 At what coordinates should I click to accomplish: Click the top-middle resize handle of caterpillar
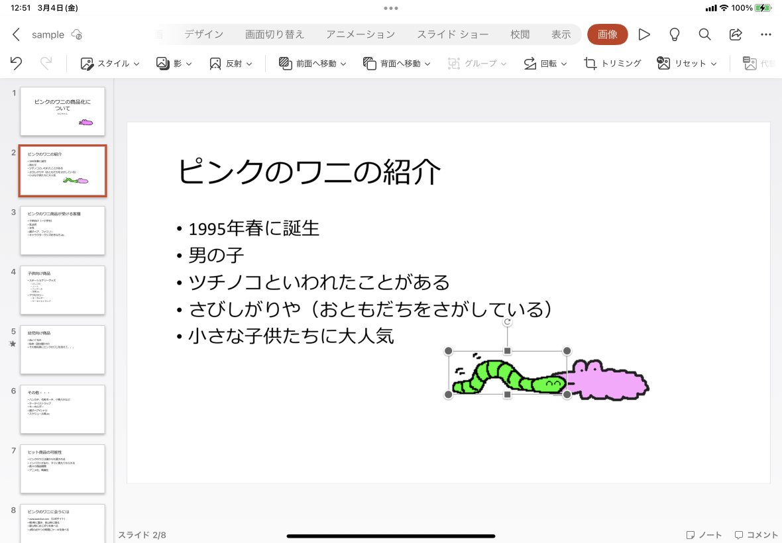[507, 351]
